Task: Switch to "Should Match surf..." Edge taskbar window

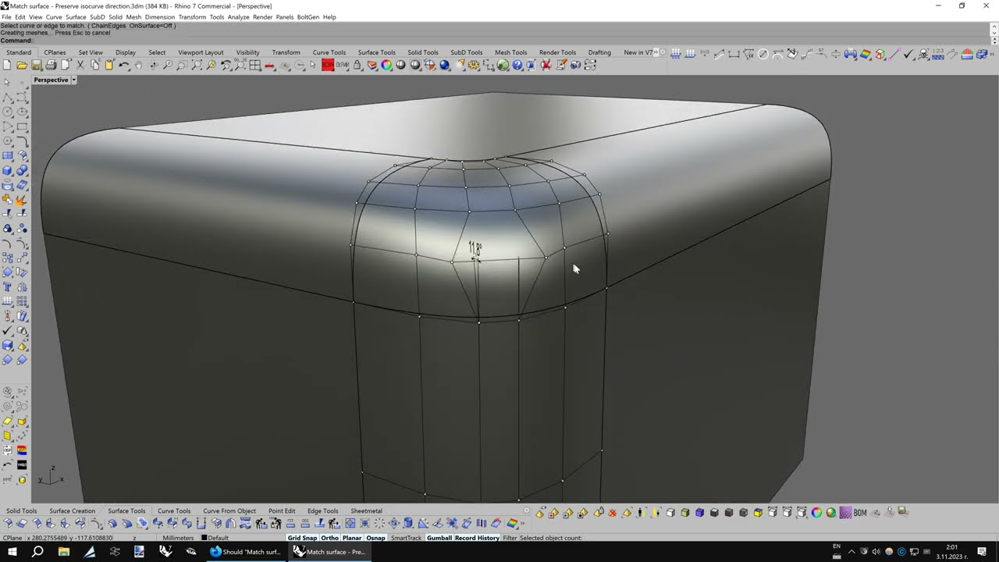Action: click(x=245, y=552)
